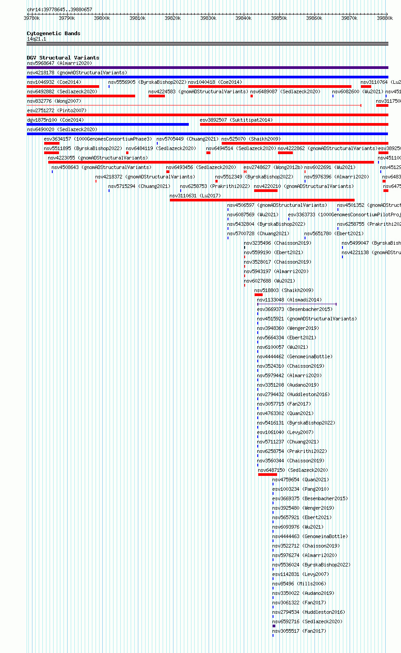Image resolution: width=401 pixels, height=653 pixels.
Task: Click nsv1040418 (Coe2014) label
Action: pyautogui.click(x=215, y=82)
